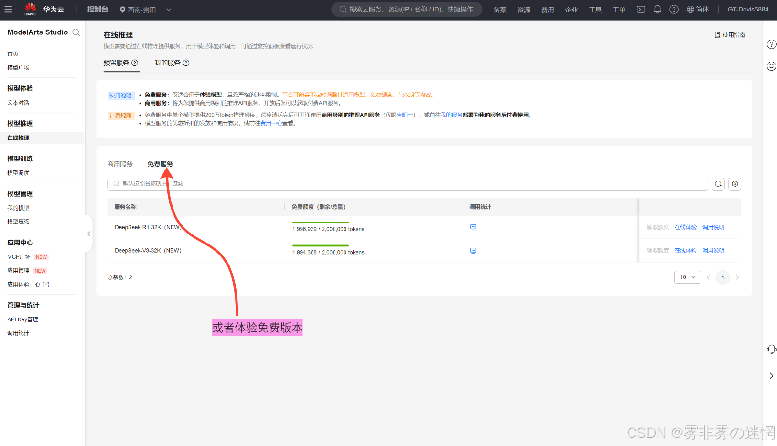Open 资源 in top menu
This screenshot has width=777, height=446.
(x=524, y=10)
